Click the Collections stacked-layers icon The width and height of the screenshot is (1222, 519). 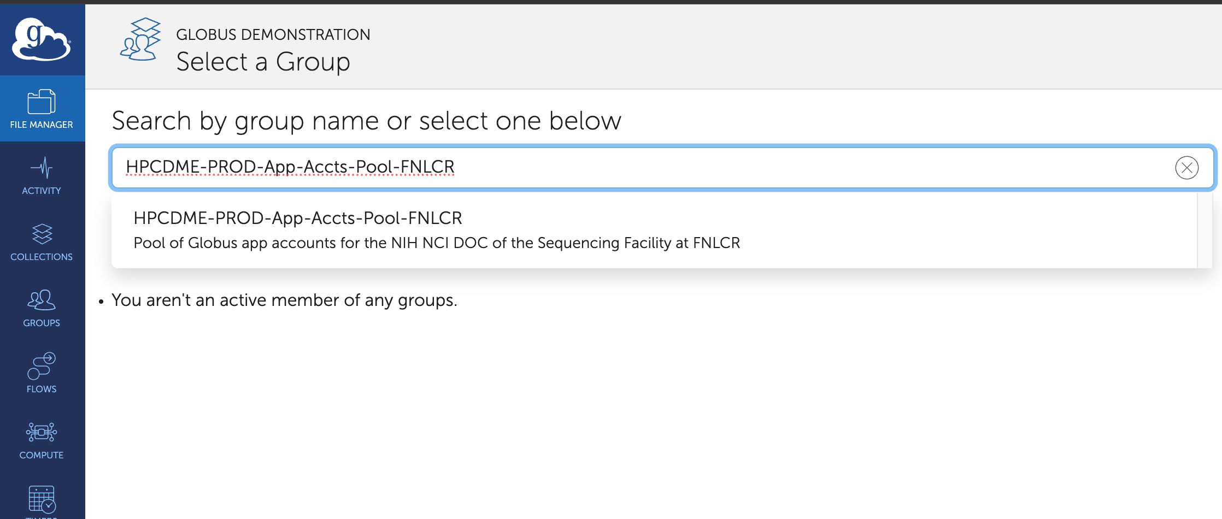coord(42,234)
